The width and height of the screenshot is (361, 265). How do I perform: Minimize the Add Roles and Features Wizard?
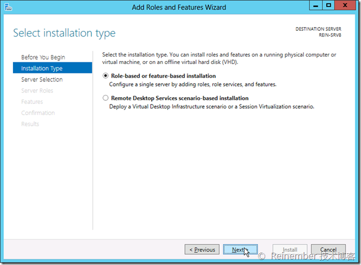tap(316, 7)
